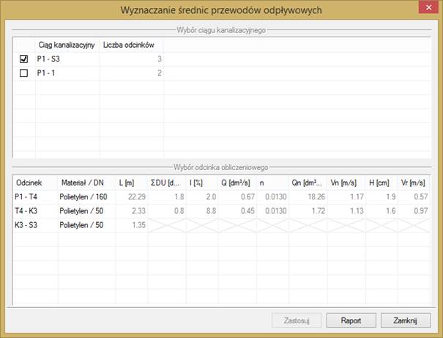
Task: Click the Zamknij button
Action: [x=406, y=320]
